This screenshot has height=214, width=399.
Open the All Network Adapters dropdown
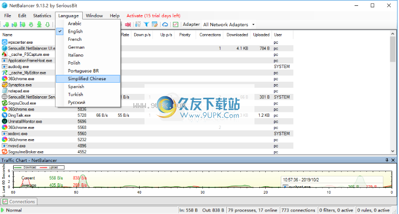[253, 24]
